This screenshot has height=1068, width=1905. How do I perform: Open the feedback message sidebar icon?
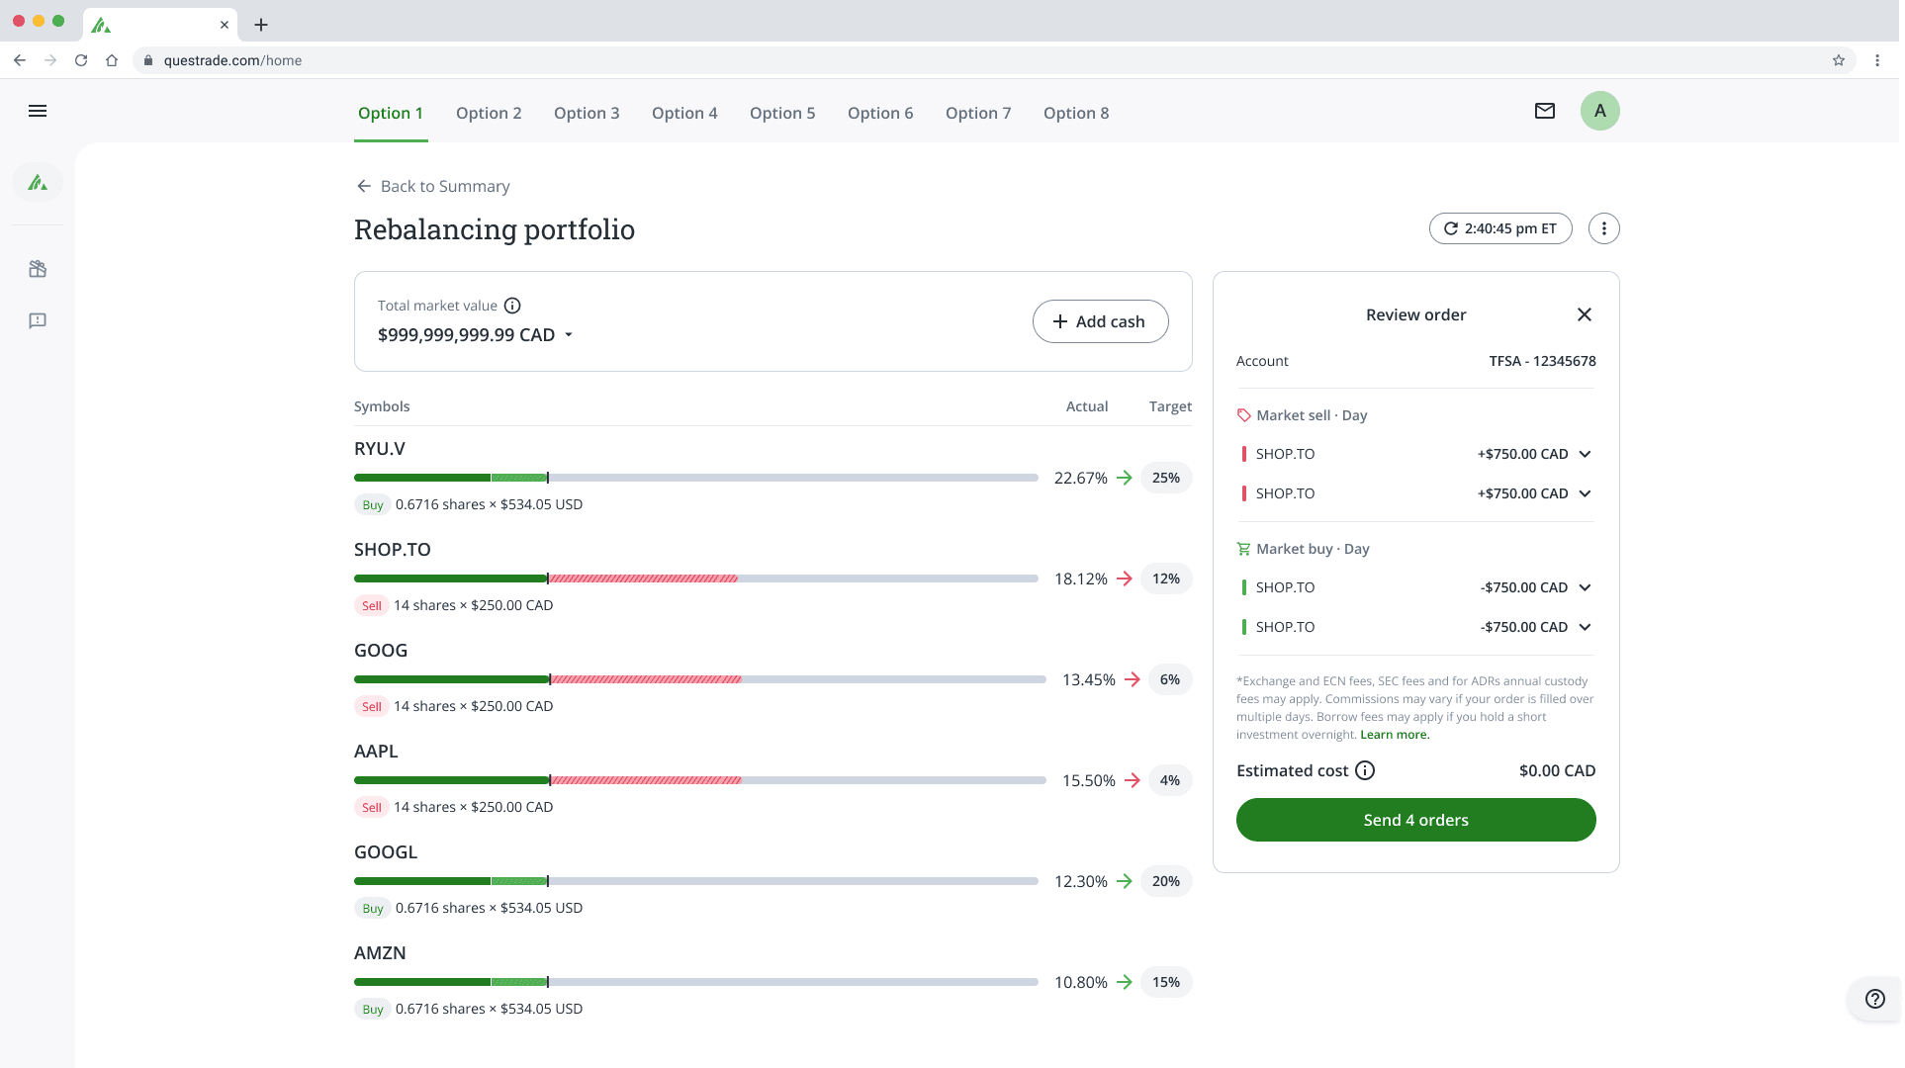point(38,320)
